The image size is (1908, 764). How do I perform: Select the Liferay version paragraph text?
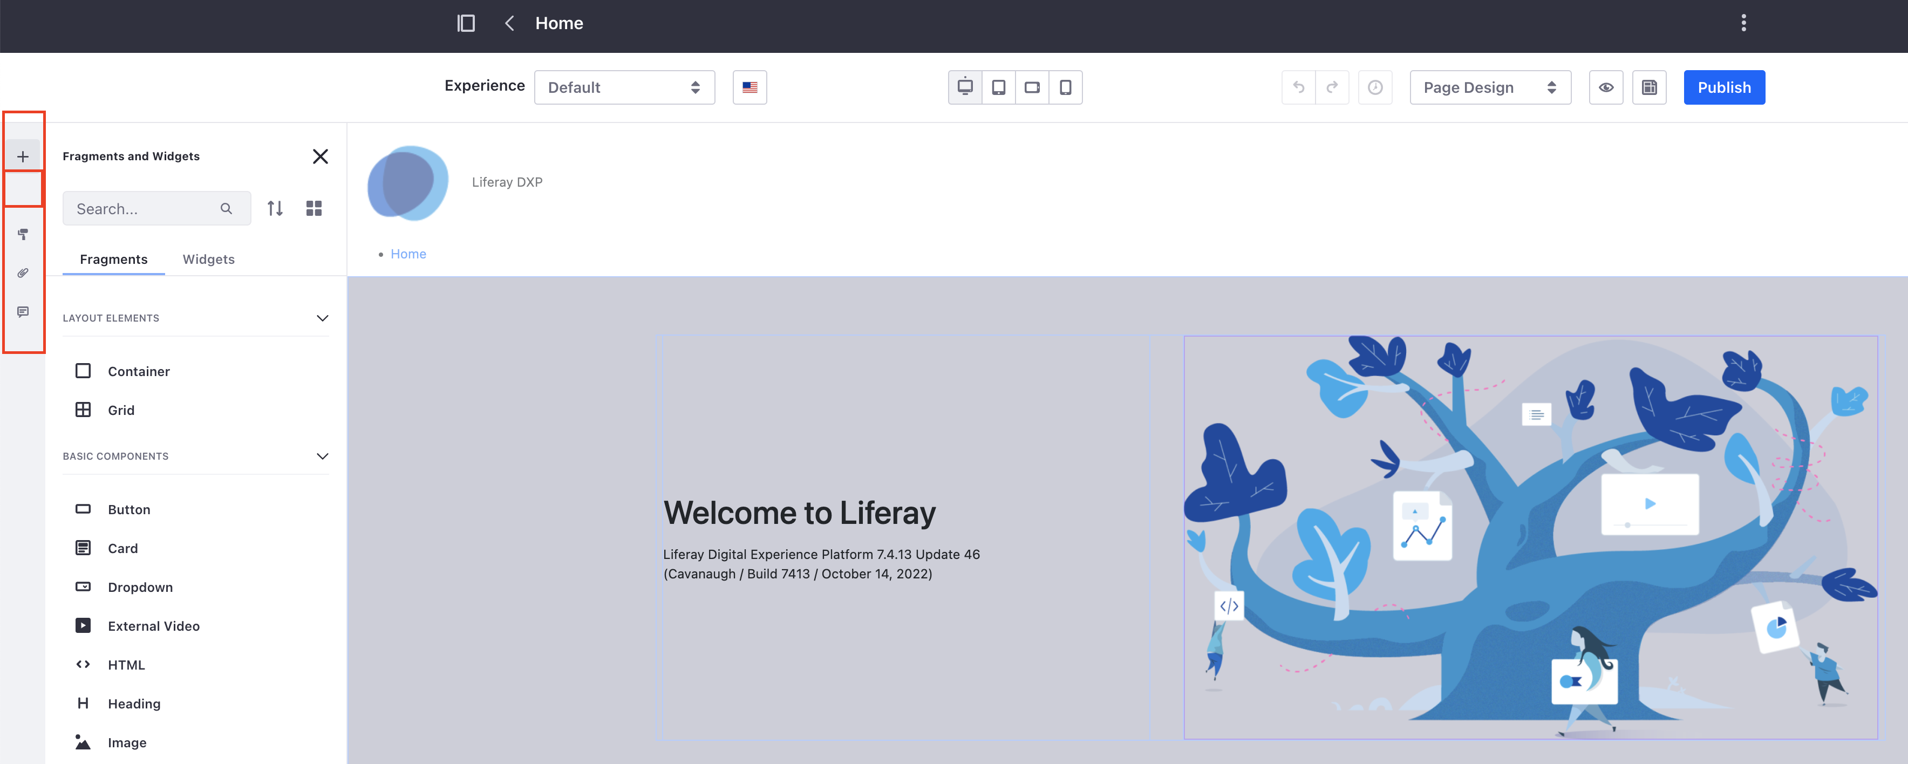click(821, 564)
